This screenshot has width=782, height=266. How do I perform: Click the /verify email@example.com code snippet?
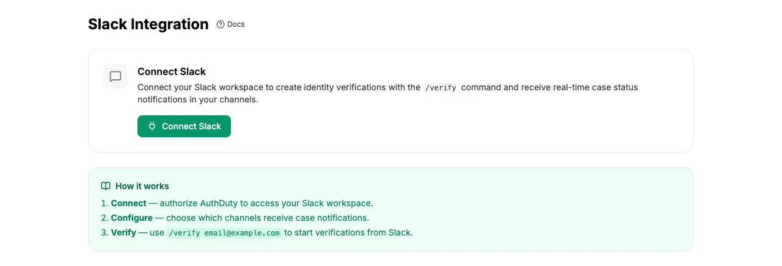(x=224, y=232)
